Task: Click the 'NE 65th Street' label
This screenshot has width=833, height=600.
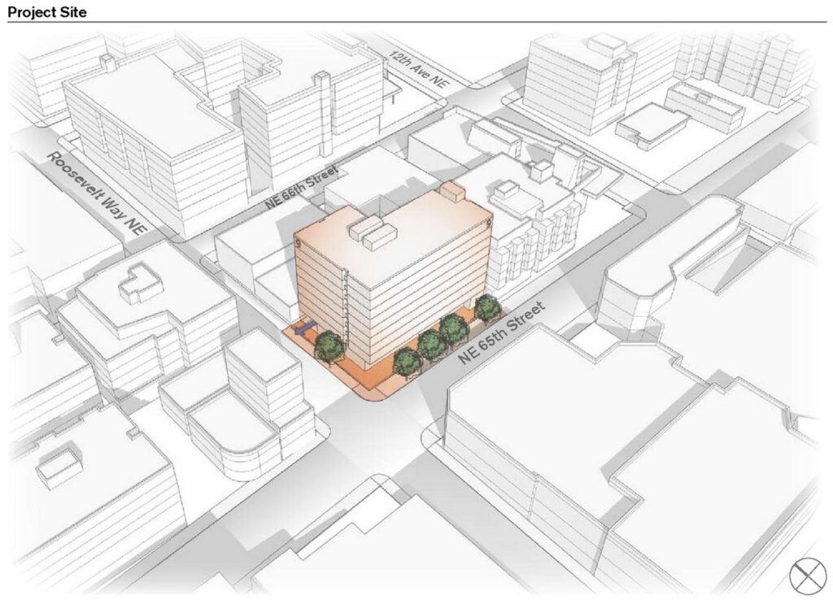Action: pyautogui.click(x=501, y=333)
